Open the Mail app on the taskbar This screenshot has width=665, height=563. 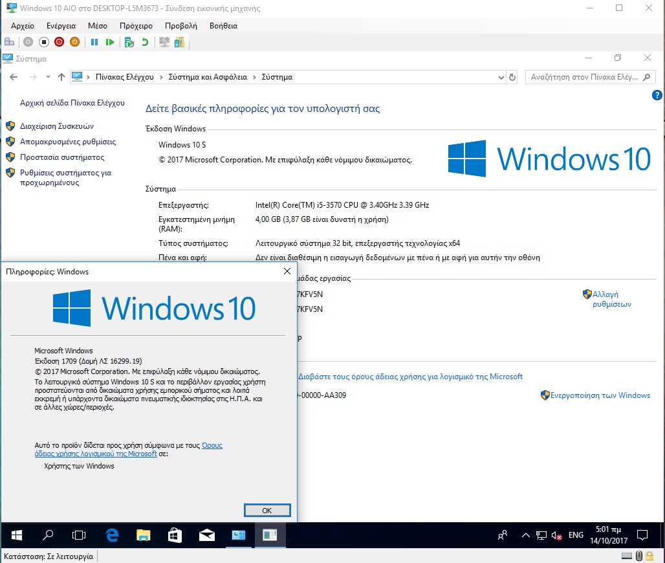click(206, 535)
